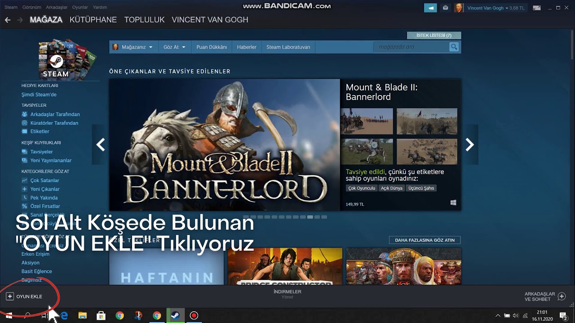Open the Mağazanız dropdown
Viewport: 575px width, 323px height.
(134, 47)
